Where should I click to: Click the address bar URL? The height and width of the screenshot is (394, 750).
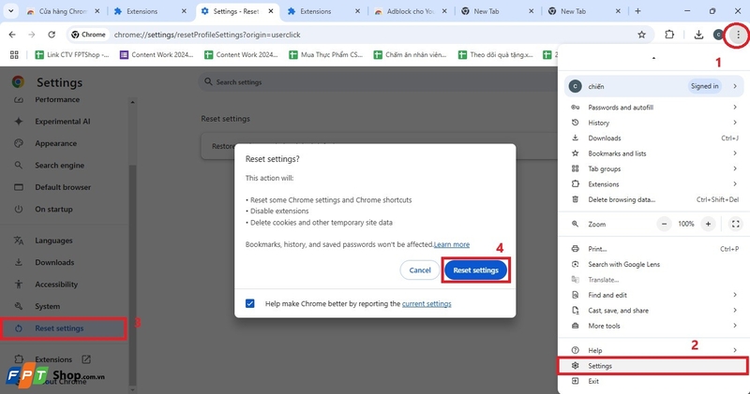(x=207, y=35)
